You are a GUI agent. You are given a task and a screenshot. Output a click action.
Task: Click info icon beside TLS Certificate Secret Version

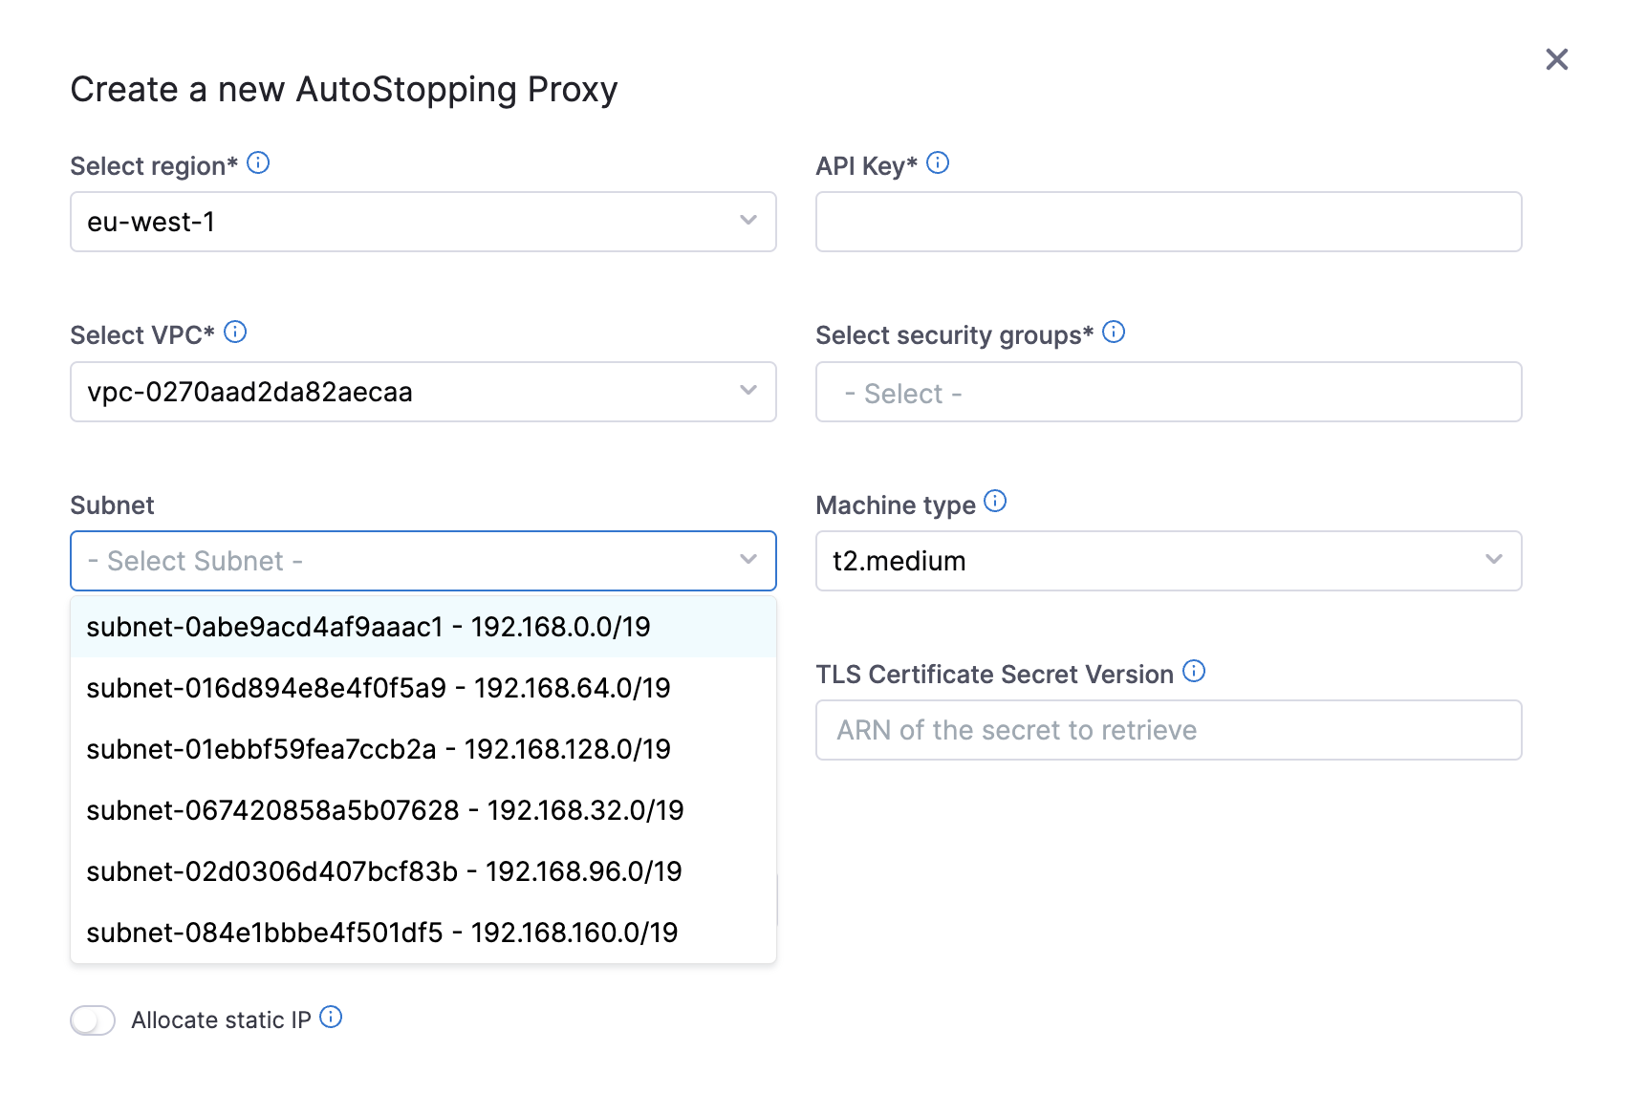point(1194,672)
